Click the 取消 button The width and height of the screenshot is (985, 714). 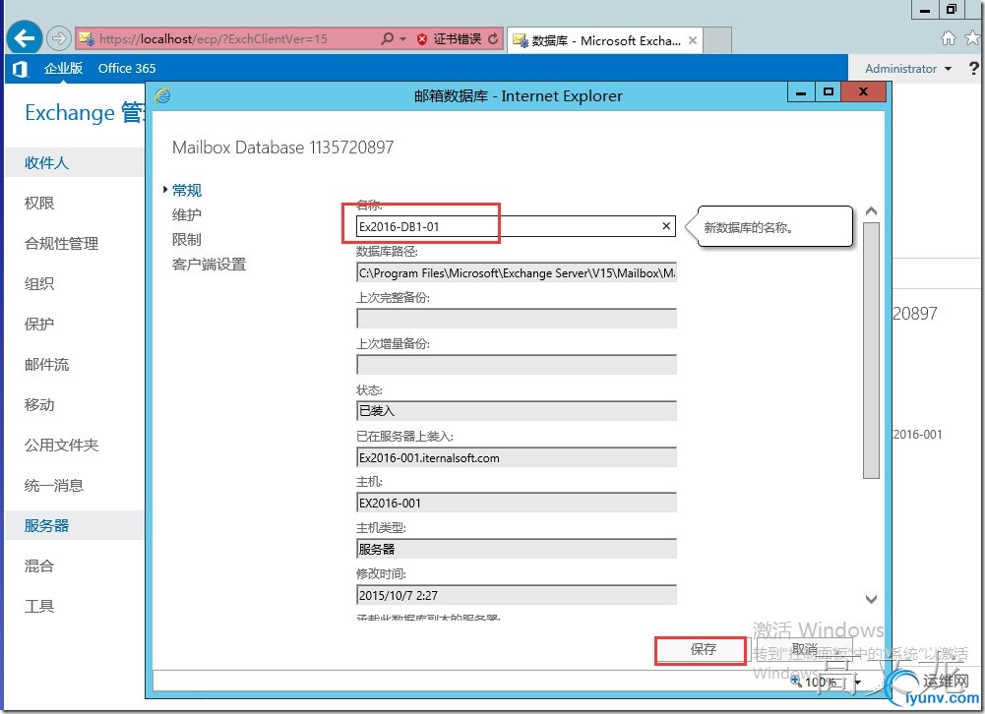point(804,649)
